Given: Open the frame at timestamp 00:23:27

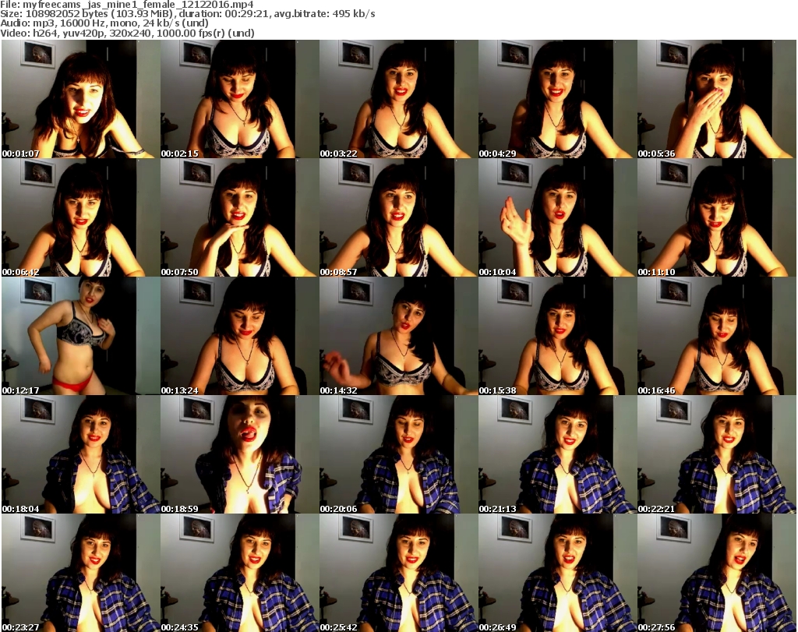Looking at the screenshot, I should click(x=81, y=573).
